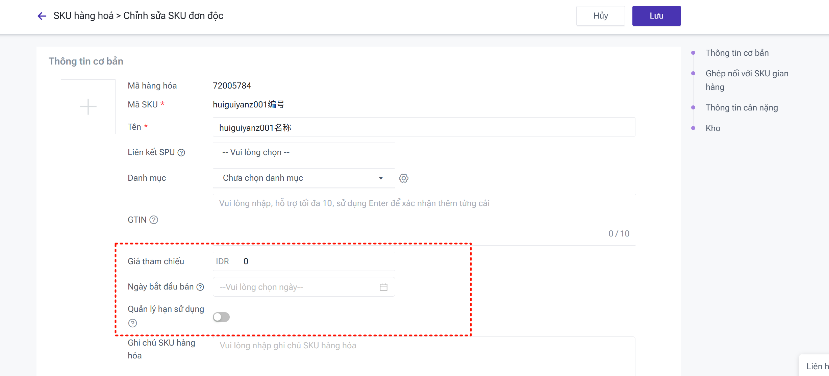Viewport: 829px width, 376px height.
Task: Open Liên kết SPU selection box
Action: coord(303,152)
